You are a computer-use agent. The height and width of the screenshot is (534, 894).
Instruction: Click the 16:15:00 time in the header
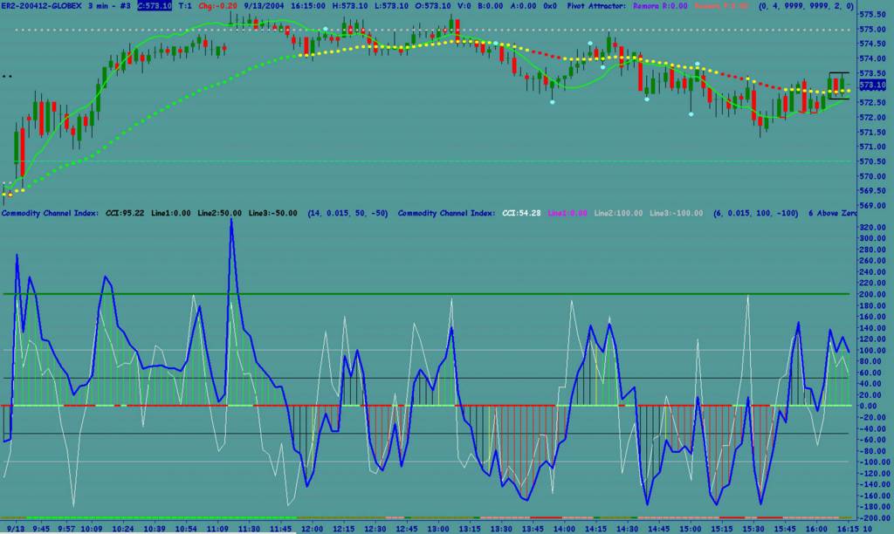point(308,6)
